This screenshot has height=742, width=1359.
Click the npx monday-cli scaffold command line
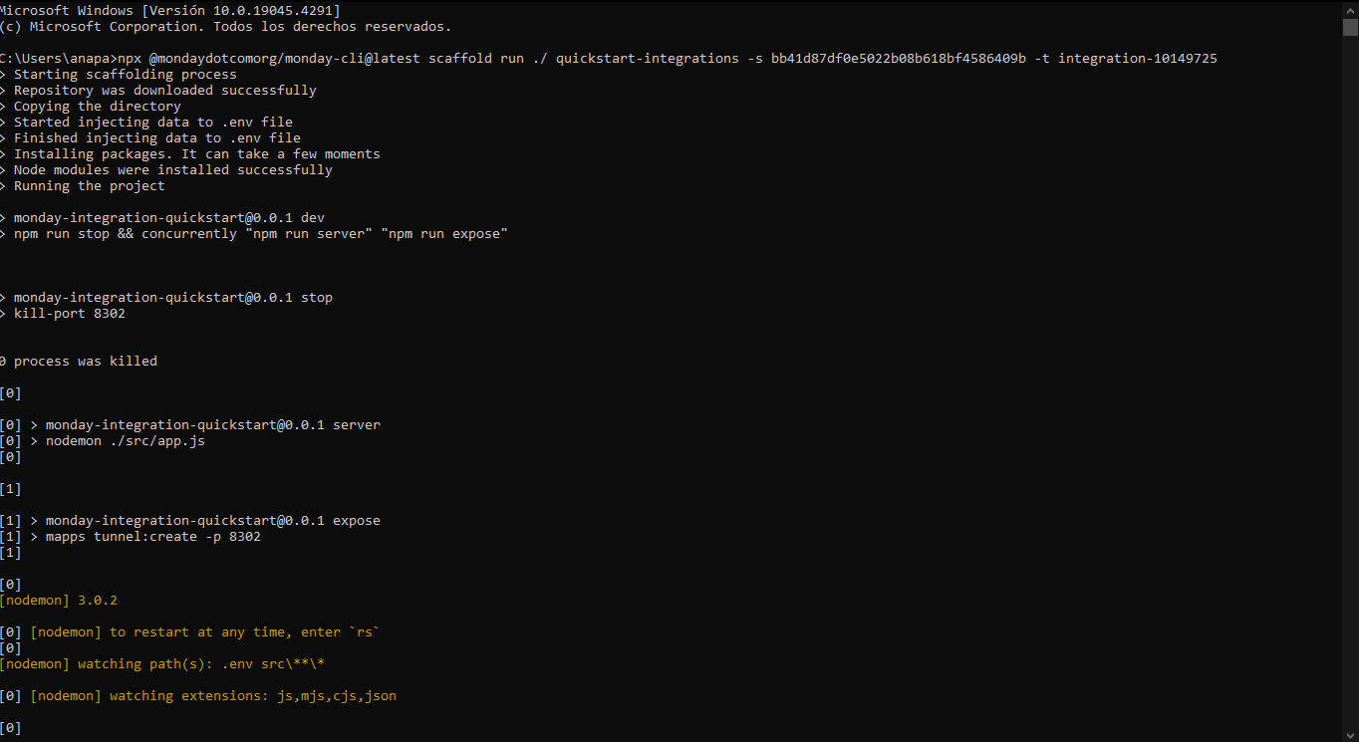(x=608, y=59)
